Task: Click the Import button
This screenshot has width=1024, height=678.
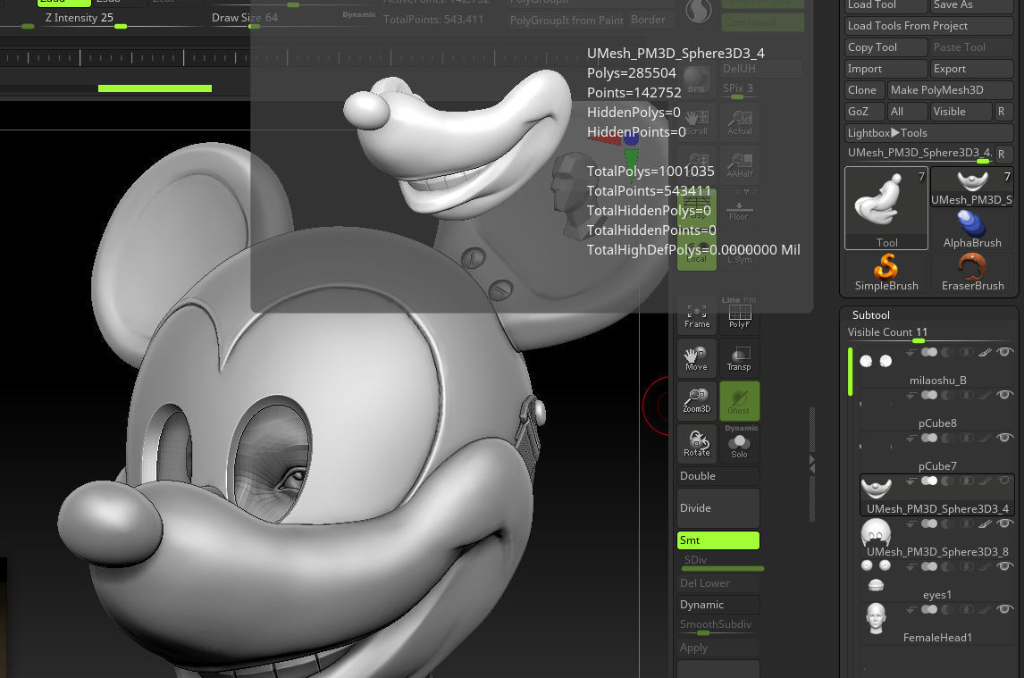Action: tap(886, 69)
